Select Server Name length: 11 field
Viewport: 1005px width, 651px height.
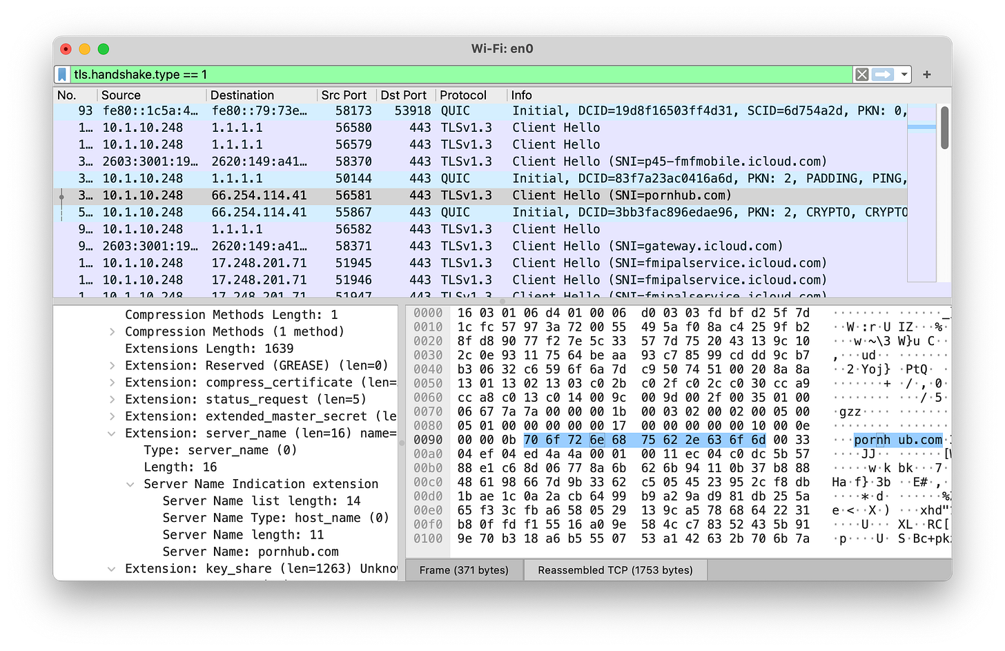pyautogui.click(x=243, y=535)
